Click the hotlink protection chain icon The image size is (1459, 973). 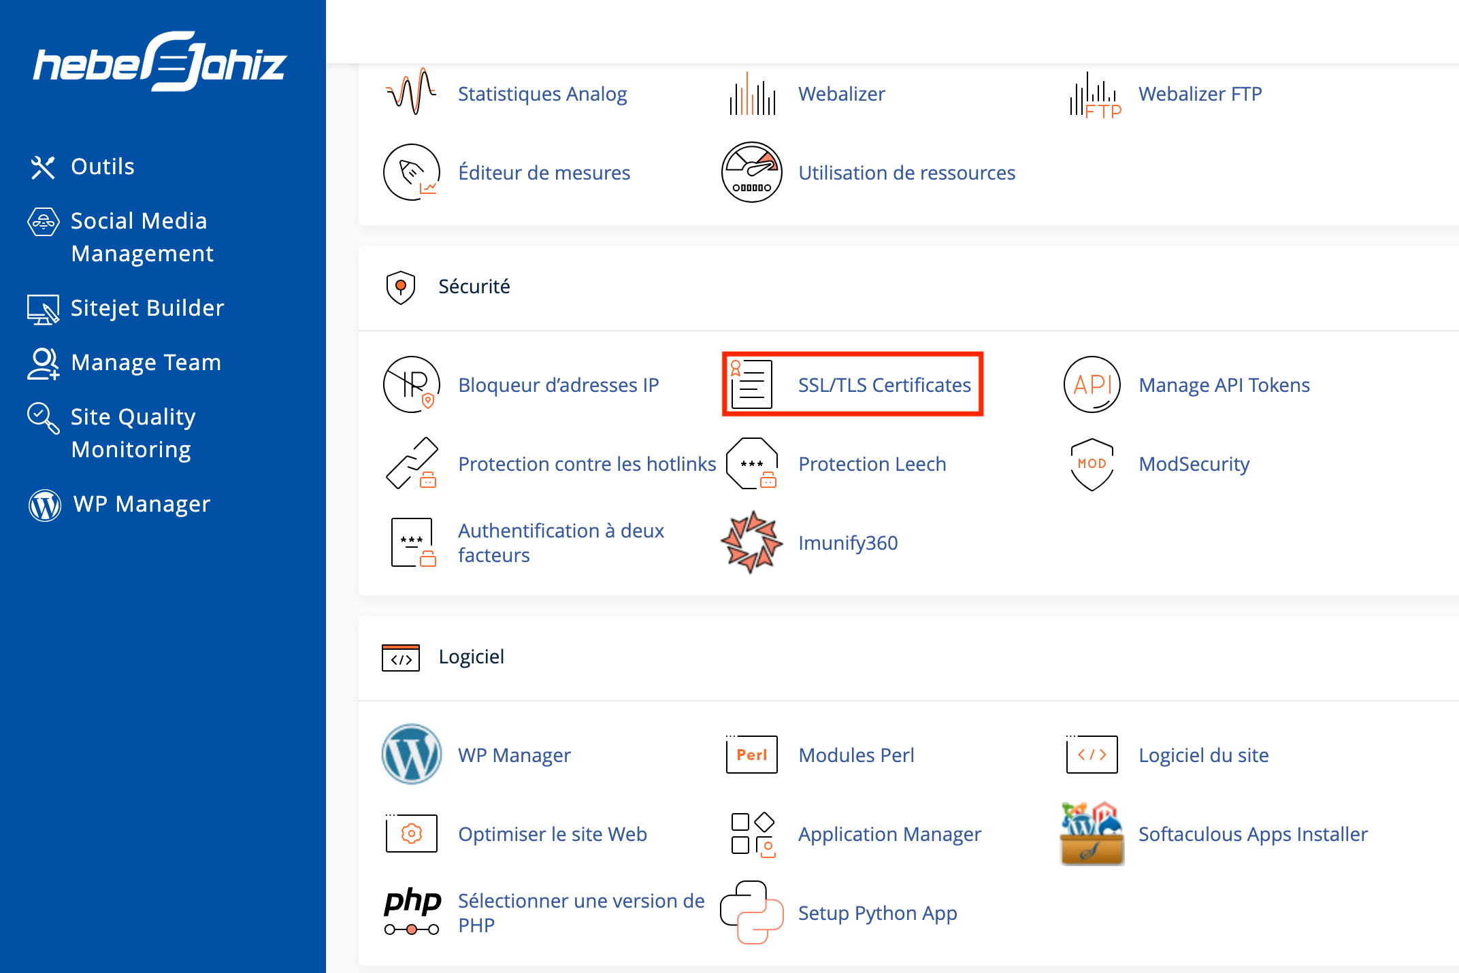[x=411, y=463]
